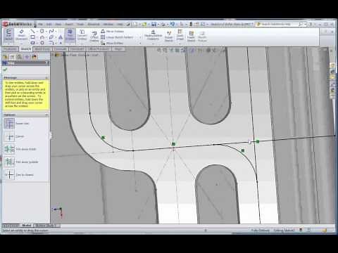338x253 pixels.
Task: Open the FeatureManager design tree tab
Action: pos(6,57)
